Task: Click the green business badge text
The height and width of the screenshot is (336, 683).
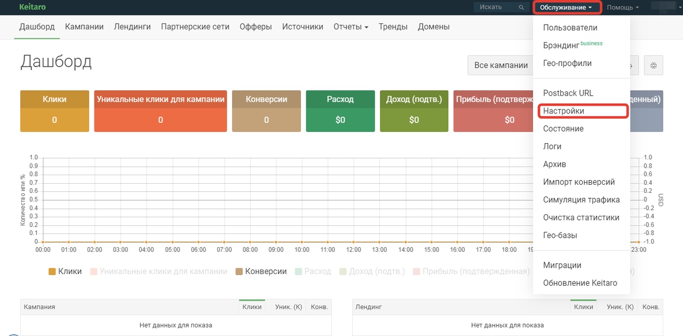Action: (591, 43)
